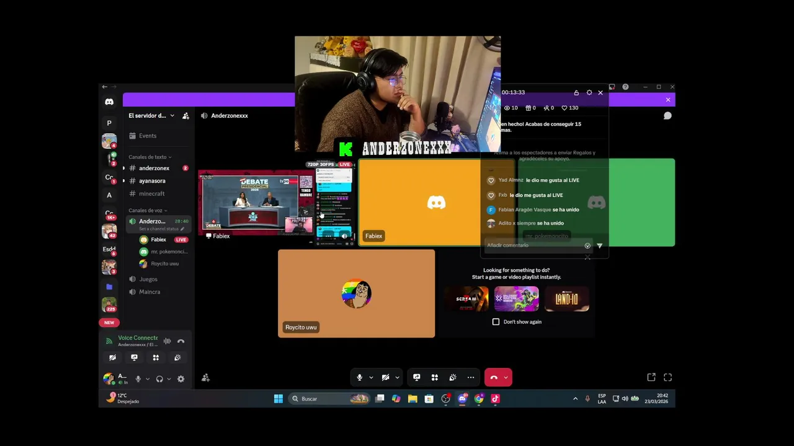Focus the Añadir comentario input field
Image resolution: width=794 pixels, height=446 pixels.
click(538, 246)
